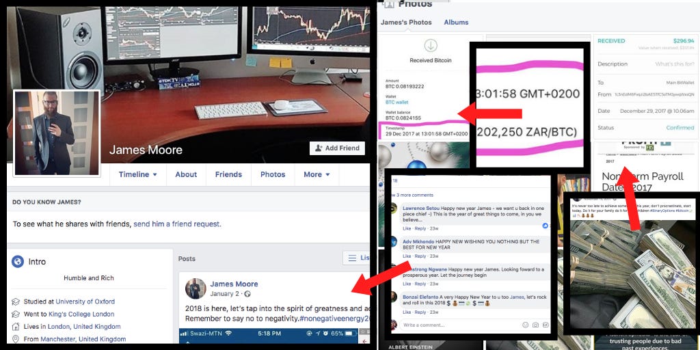Open the GIF picker in comment box

(544, 325)
